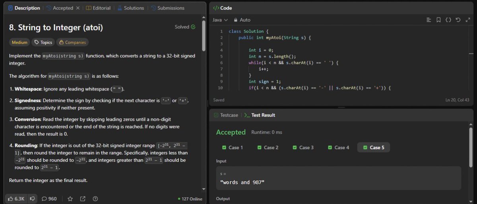
Task: Switch to the Testcase tab
Action: click(226, 115)
